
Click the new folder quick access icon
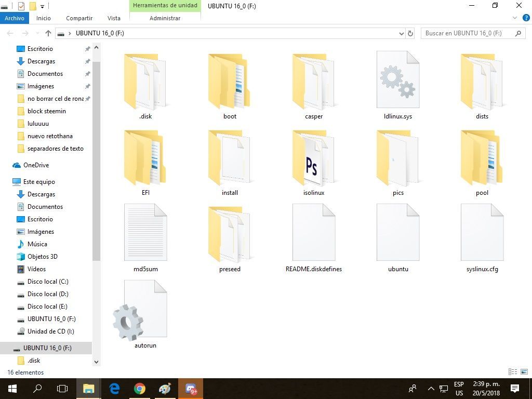(33, 6)
